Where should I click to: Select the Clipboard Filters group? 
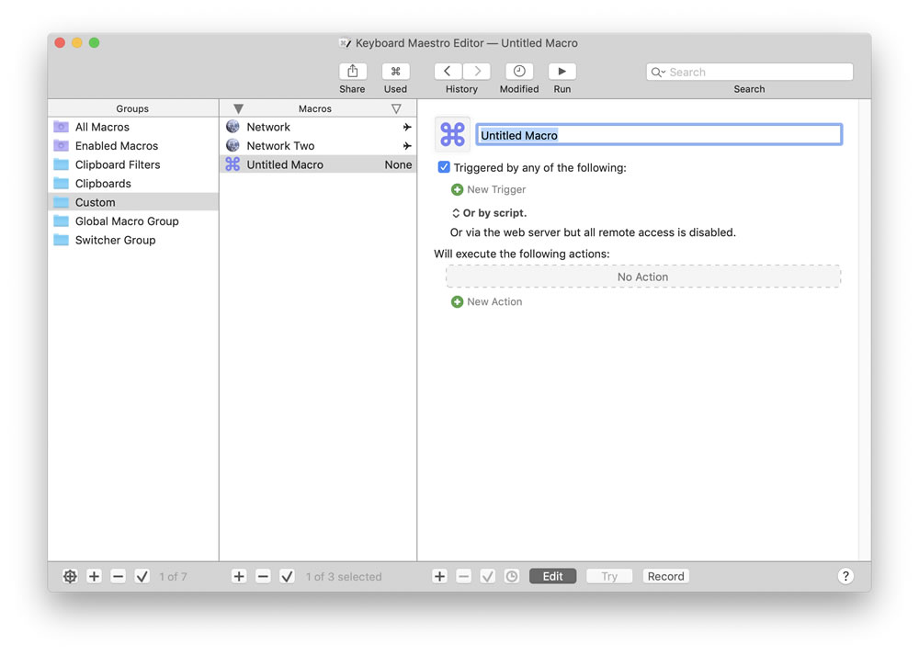[133, 164]
